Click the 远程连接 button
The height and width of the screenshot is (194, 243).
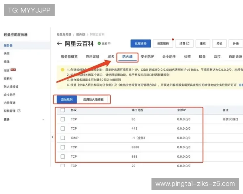tap(141, 44)
